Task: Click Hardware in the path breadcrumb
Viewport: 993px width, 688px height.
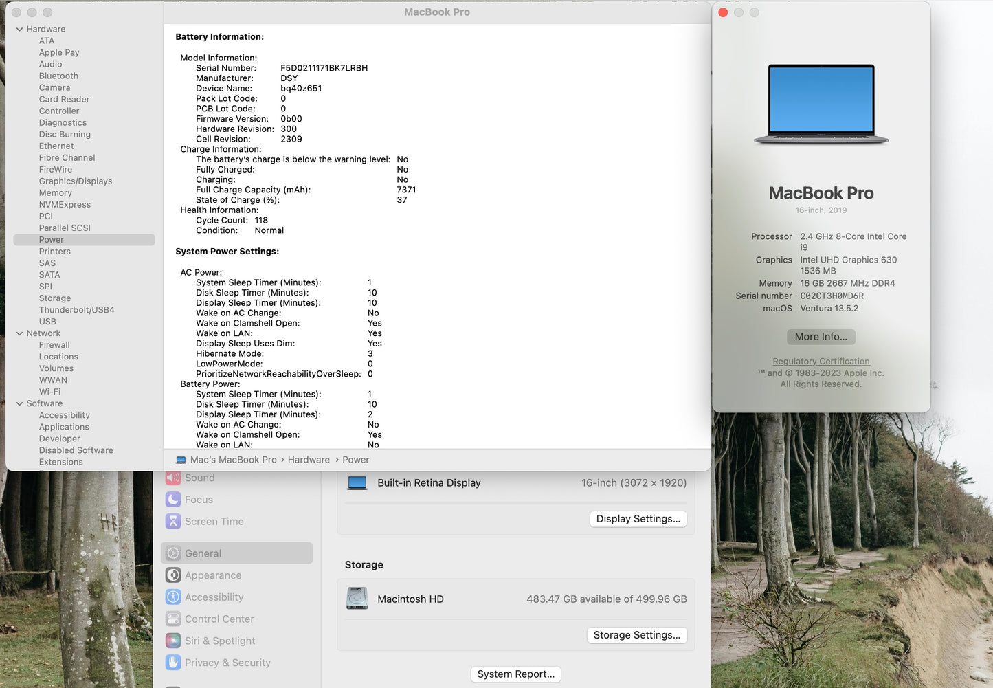Action: pos(309,460)
